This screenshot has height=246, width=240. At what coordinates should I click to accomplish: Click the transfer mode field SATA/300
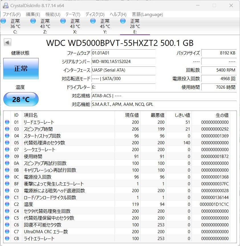tap(123, 79)
